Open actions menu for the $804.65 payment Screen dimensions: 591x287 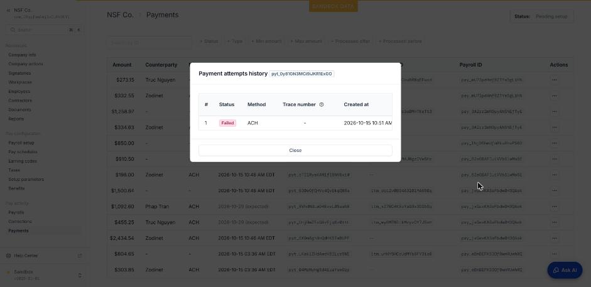point(555,254)
